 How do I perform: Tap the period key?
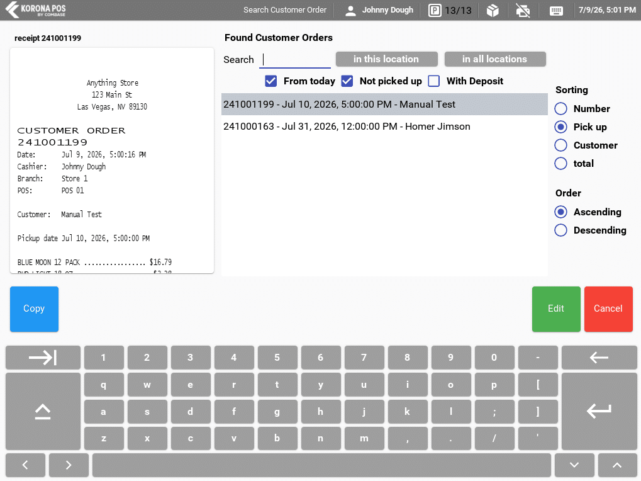pyautogui.click(x=451, y=438)
